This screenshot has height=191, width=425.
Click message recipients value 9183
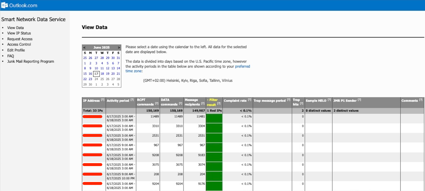(x=201, y=155)
